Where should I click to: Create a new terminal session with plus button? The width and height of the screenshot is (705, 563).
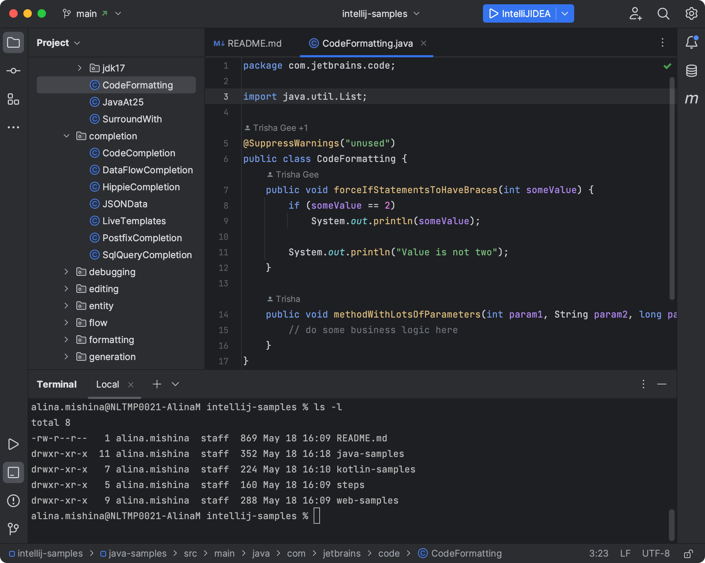157,384
